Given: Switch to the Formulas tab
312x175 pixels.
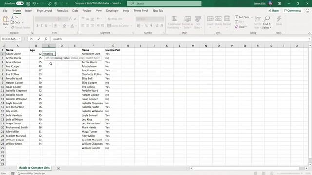Looking at the screenshot, I should [62, 11].
